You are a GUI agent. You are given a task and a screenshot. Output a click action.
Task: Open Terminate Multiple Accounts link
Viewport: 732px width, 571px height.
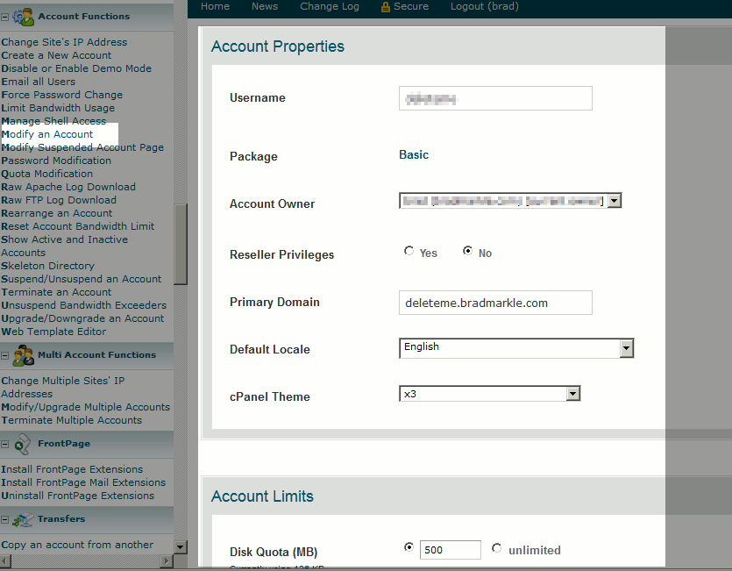pos(71,420)
